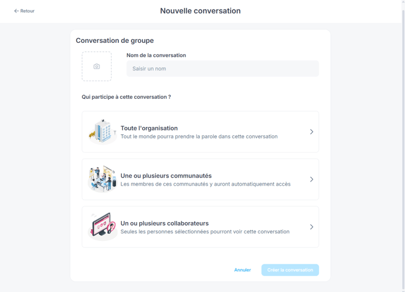Image resolution: width=405 pixels, height=292 pixels.
Task: Click "Les membres de ces communautés" description
Action: 205,184
